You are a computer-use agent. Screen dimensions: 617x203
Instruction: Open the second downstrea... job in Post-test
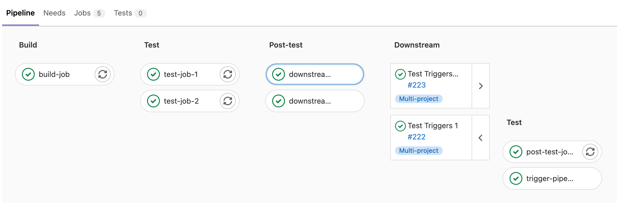315,101
